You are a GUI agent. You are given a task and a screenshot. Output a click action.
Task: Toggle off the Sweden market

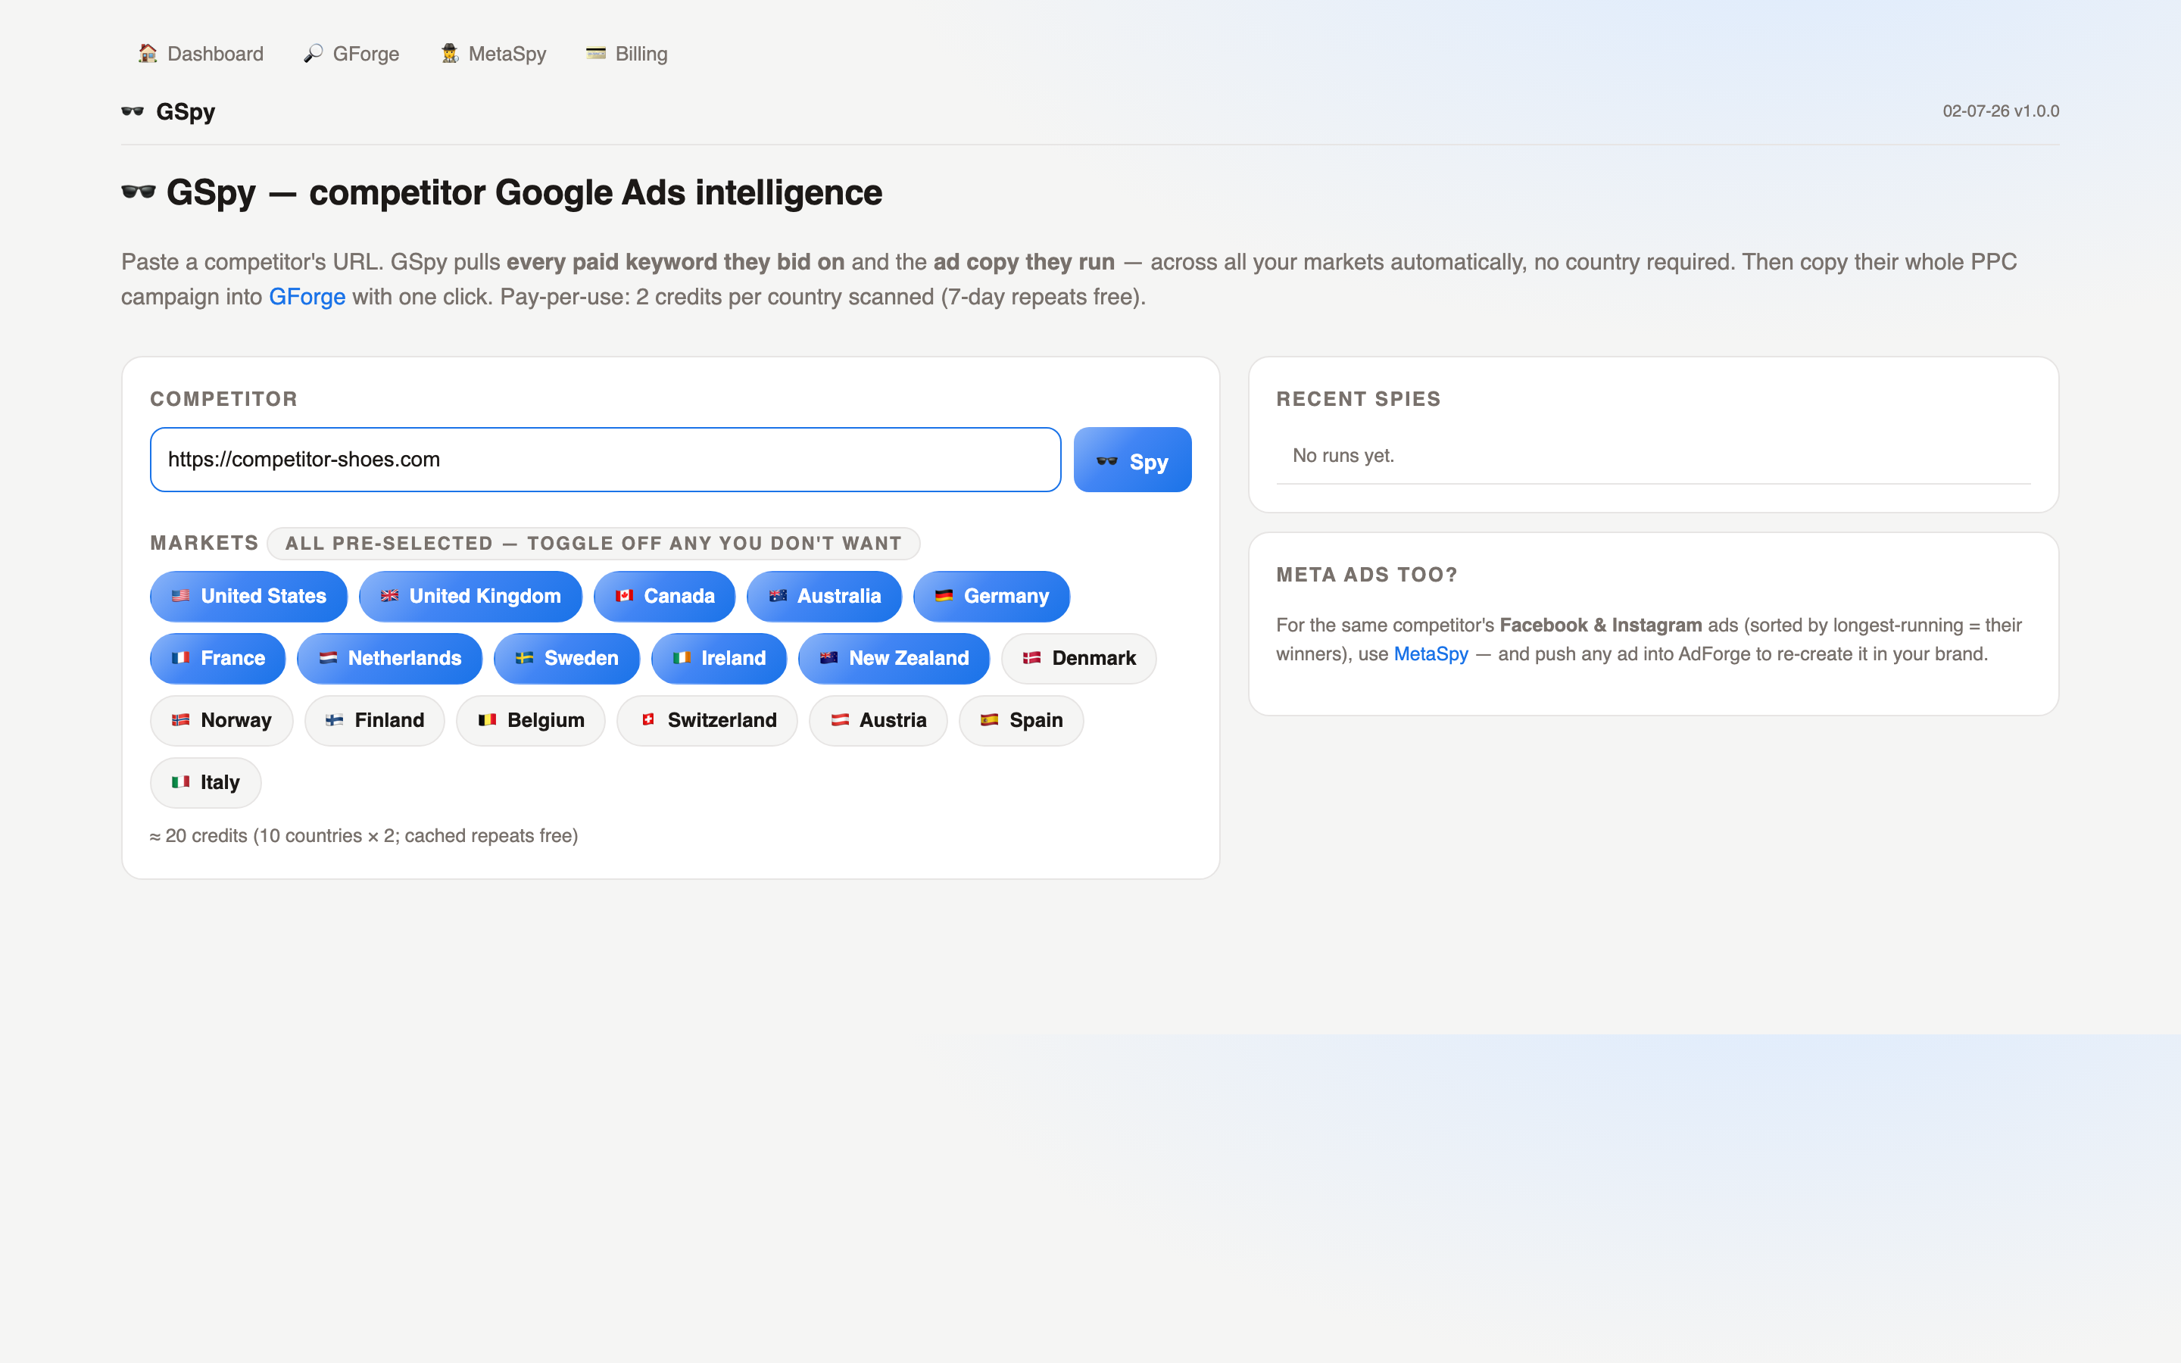pyautogui.click(x=567, y=658)
